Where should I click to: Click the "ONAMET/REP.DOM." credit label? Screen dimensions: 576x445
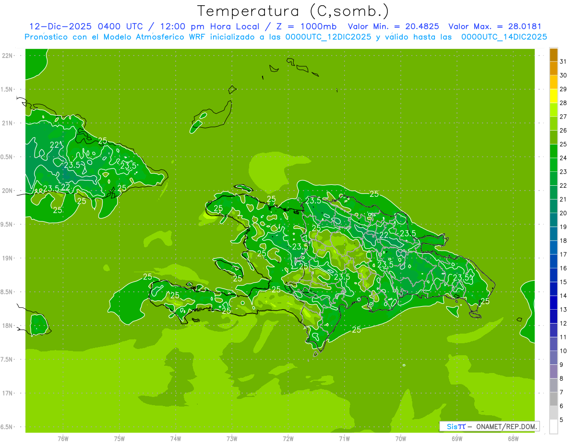pyautogui.click(x=506, y=426)
